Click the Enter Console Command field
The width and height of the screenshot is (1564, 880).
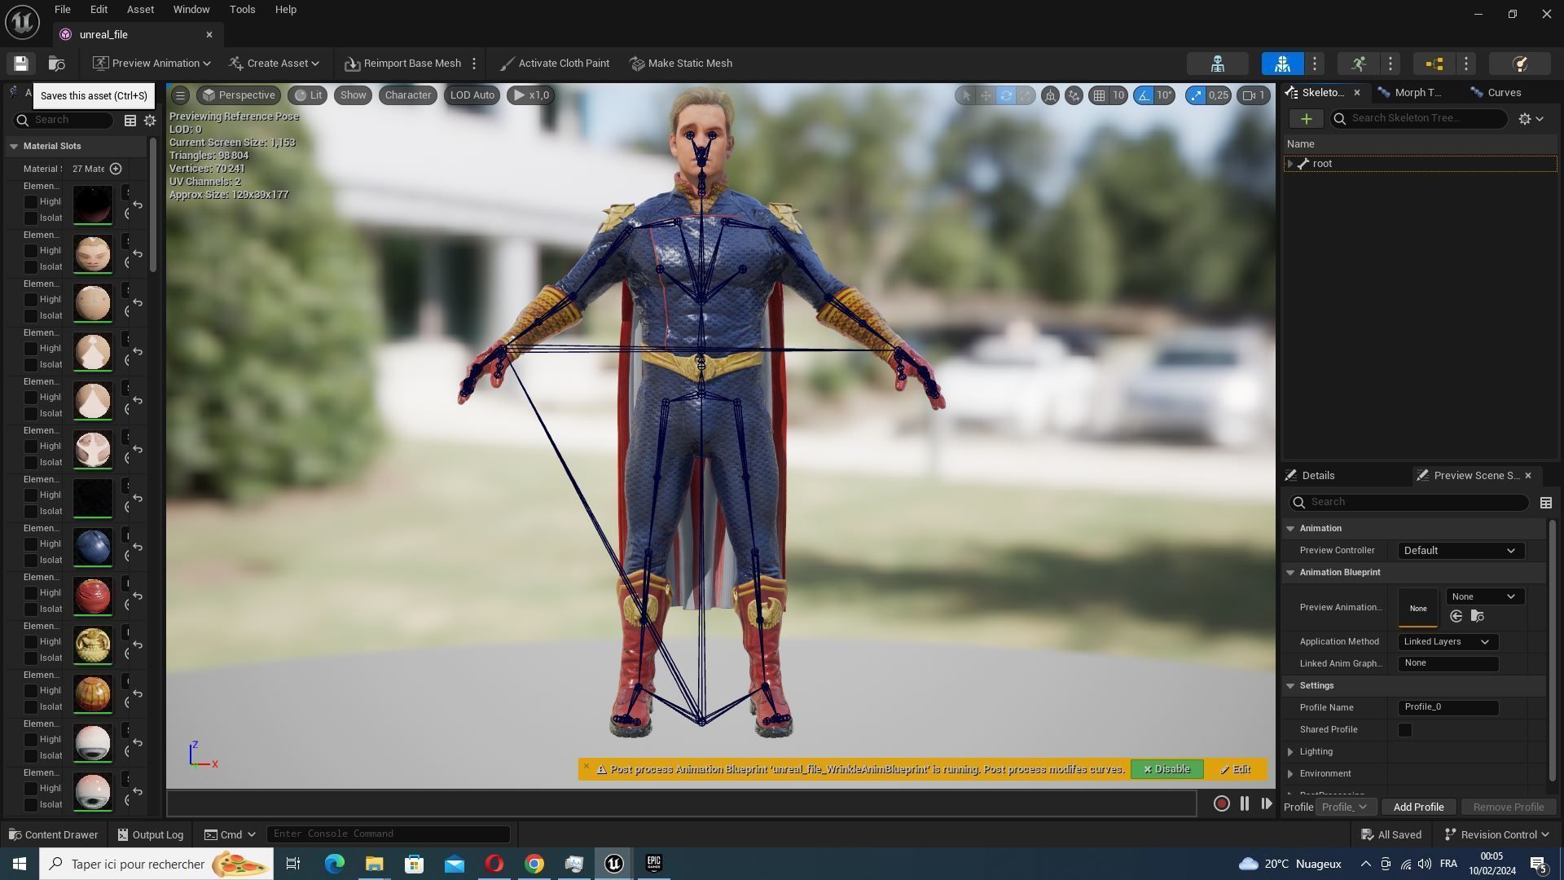[389, 834]
